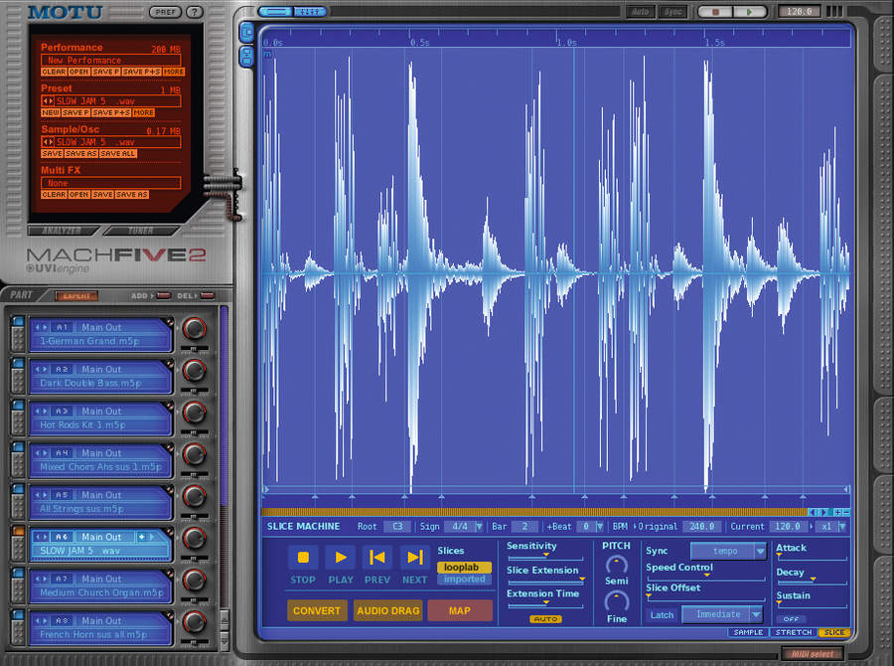Adjust the Sensitivity slider
Viewport: 894px width, 666px height.
(545, 557)
